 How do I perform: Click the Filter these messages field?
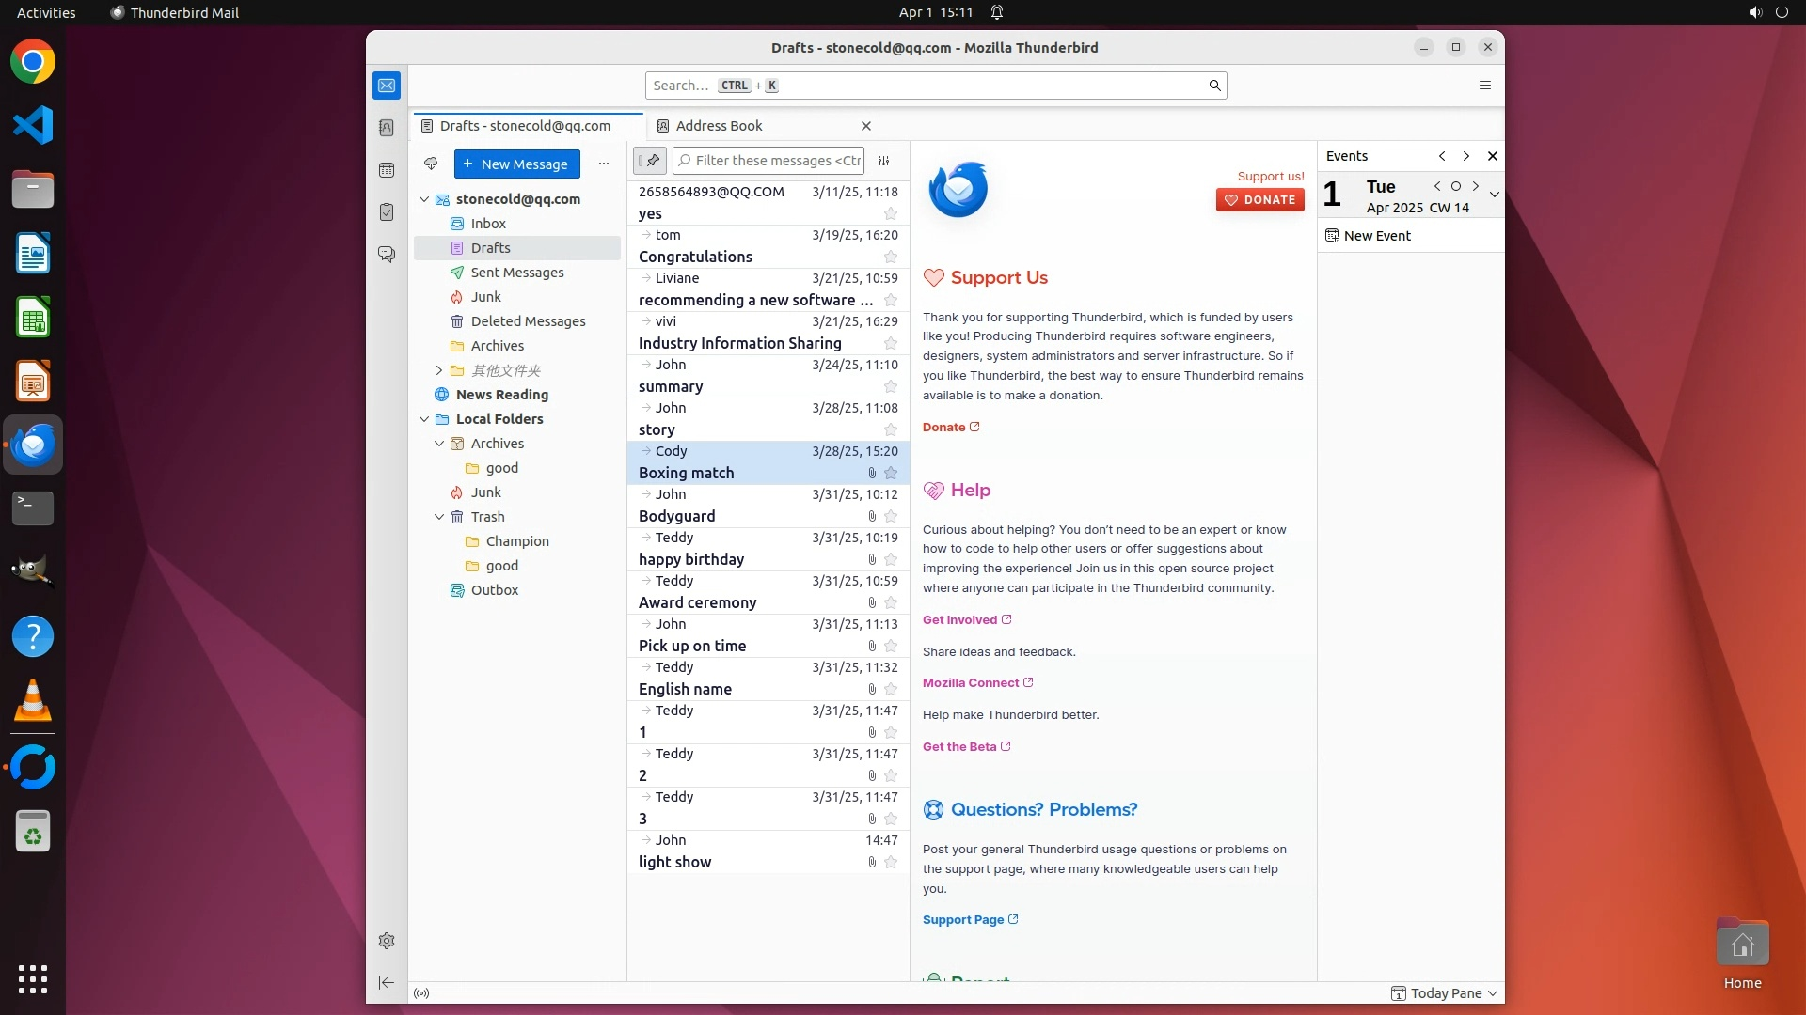pyautogui.click(x=777, y=161)
